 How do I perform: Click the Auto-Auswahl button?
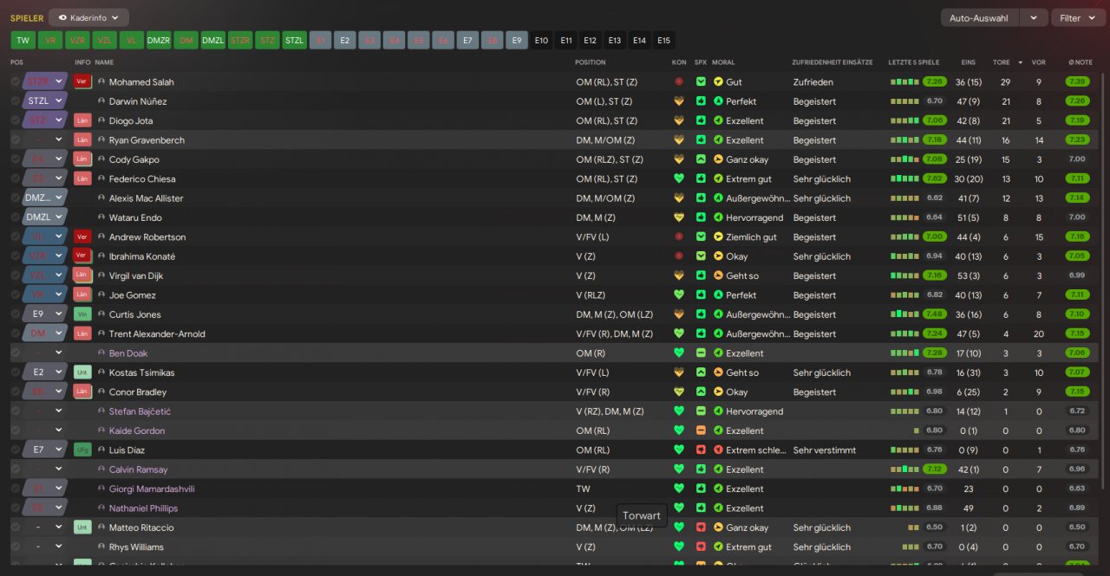(x=979, y=17)
